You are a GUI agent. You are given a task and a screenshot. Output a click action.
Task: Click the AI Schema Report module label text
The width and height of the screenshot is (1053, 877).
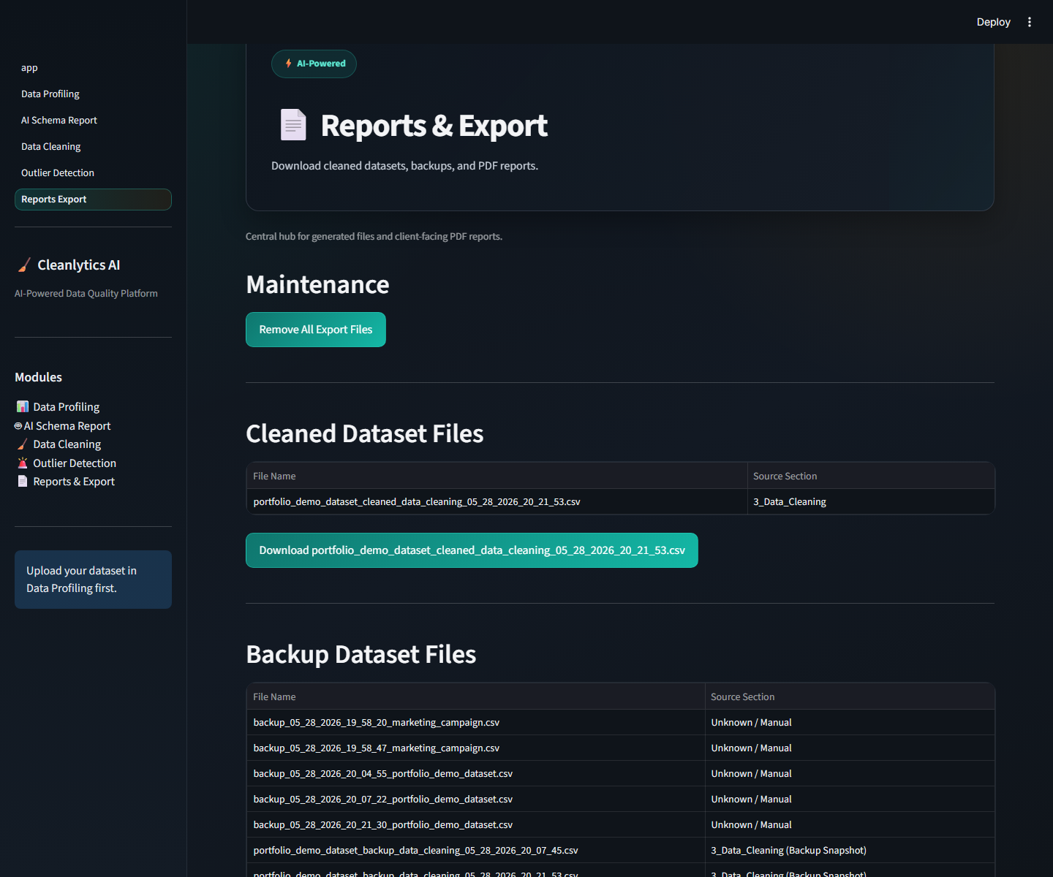[67, 426]
